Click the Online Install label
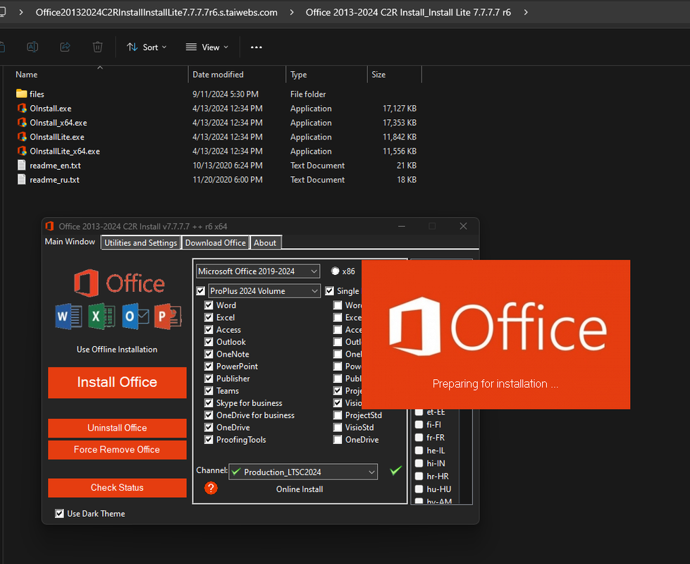 [300, 489]
